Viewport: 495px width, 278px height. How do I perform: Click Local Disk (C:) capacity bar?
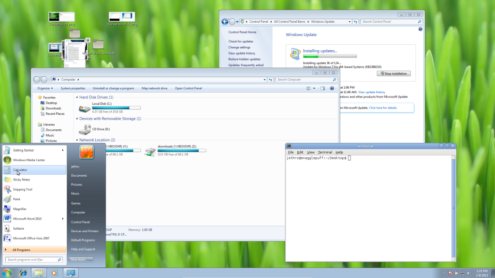116,108
